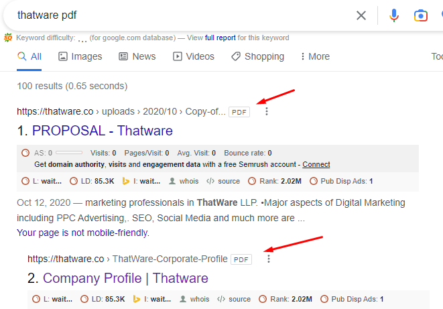This screenshot has height=309, width=443.
Task: Click 'Rank: 2.02M' icon in the first result
Action: [252, 181]
